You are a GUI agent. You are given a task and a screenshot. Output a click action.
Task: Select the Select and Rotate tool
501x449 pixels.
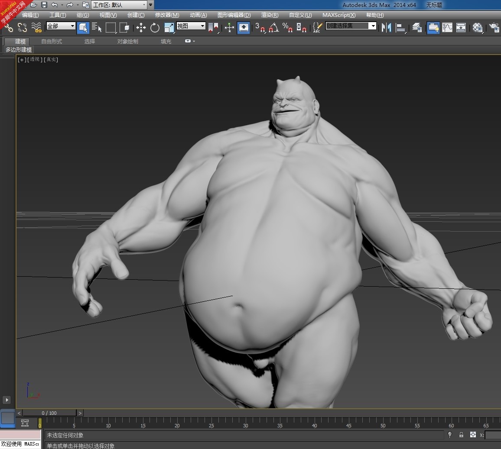click(x=155, y=28)
